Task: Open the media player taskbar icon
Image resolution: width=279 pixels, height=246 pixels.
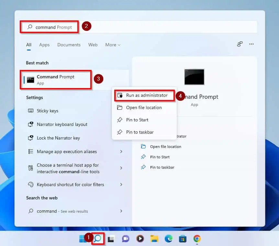Action: point(140,239)
